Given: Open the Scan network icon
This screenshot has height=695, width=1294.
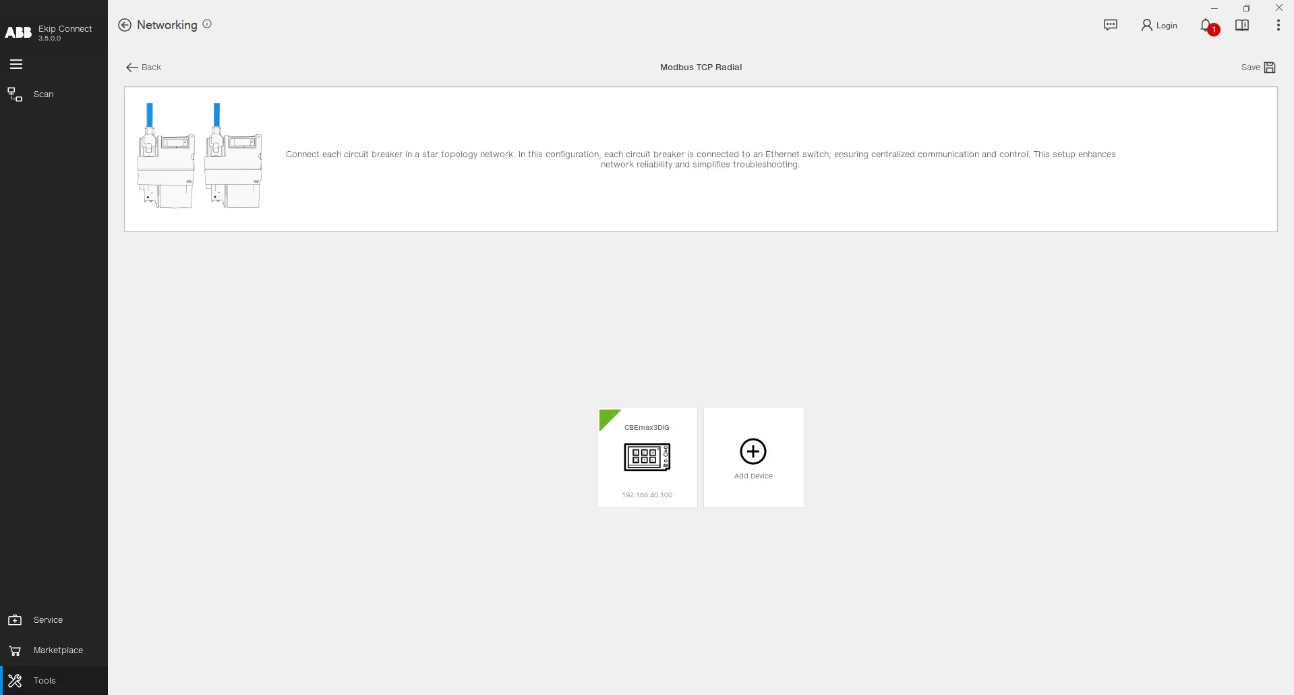Looking at the screenshot, I should (x=14, y=94).
